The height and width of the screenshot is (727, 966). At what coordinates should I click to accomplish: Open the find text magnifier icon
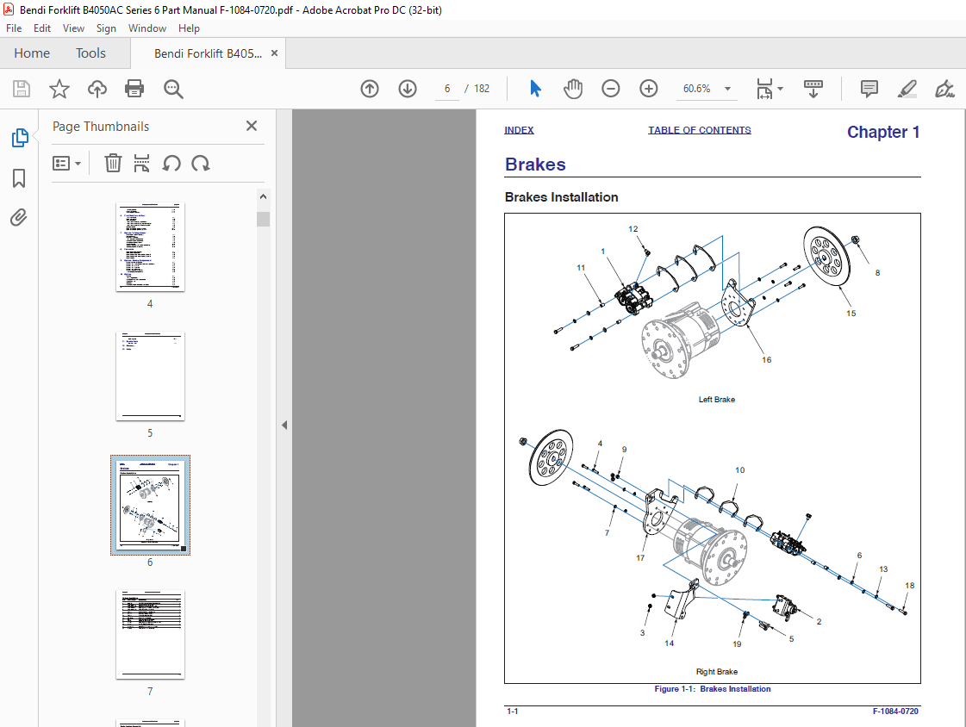173,89
